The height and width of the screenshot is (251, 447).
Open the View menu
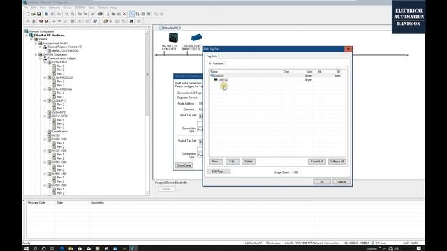[43, 8]
